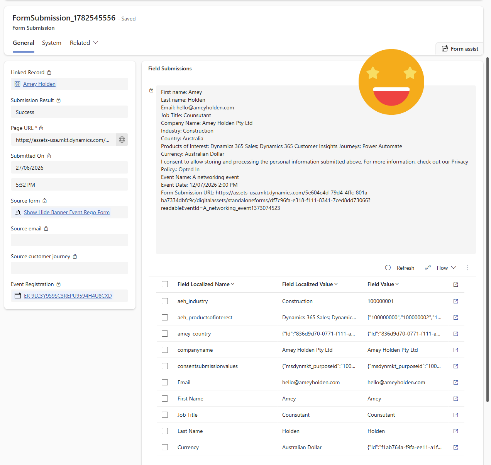This screenshot has height=465, width=491.
Task: Select the companyname row checkbox
Action: [x=165, y=350]
